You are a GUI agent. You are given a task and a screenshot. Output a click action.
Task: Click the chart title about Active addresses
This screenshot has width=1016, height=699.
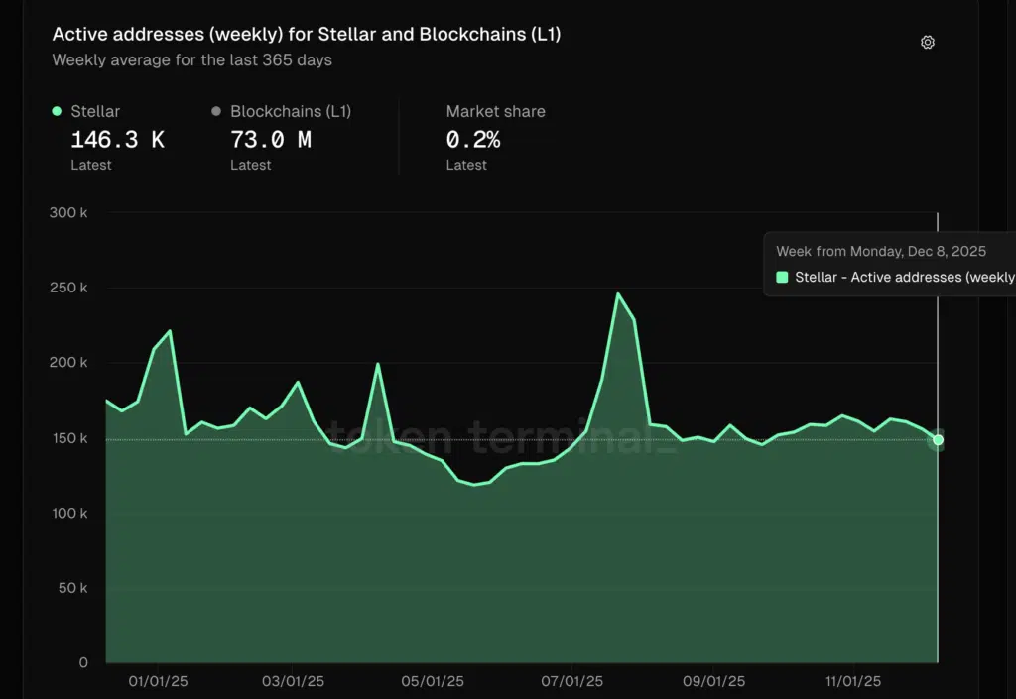coord(307,34)
